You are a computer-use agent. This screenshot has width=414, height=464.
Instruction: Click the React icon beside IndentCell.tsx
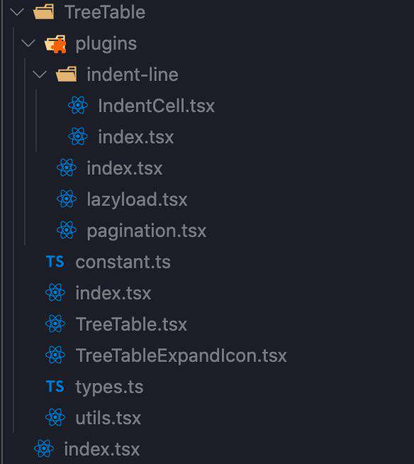coord(78,105)
